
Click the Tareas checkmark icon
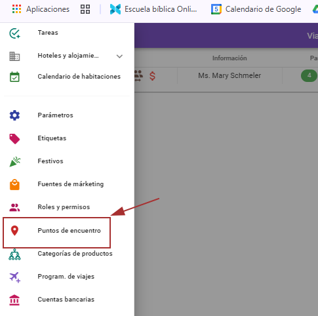coord(14,33)
